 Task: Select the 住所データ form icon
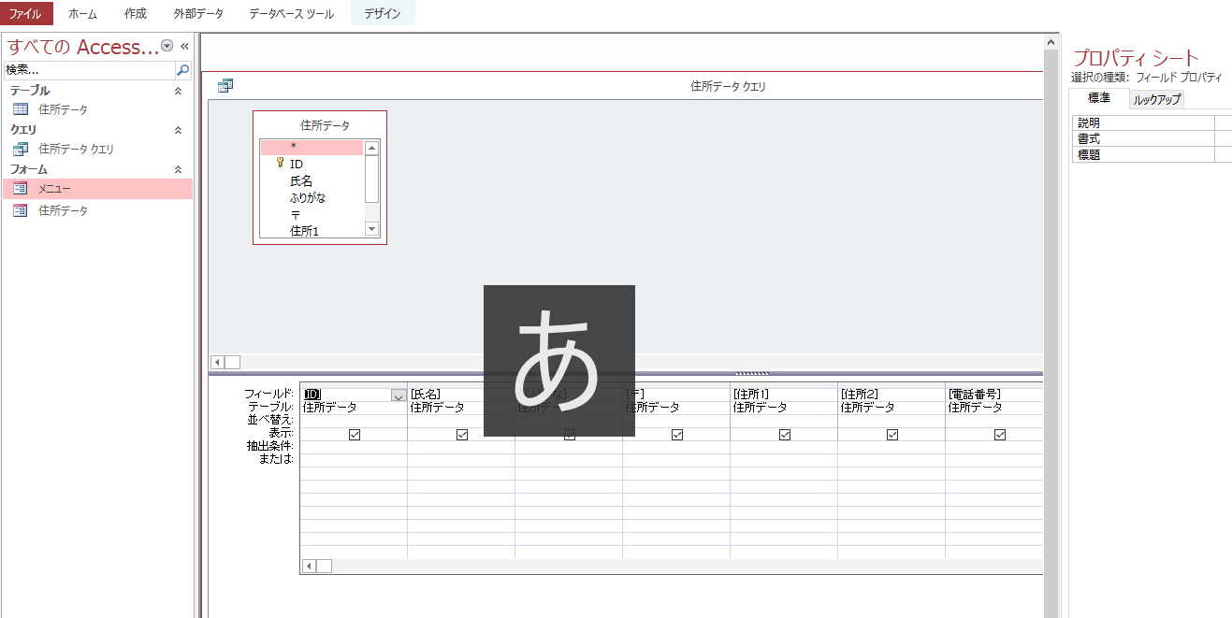point(21,210)
